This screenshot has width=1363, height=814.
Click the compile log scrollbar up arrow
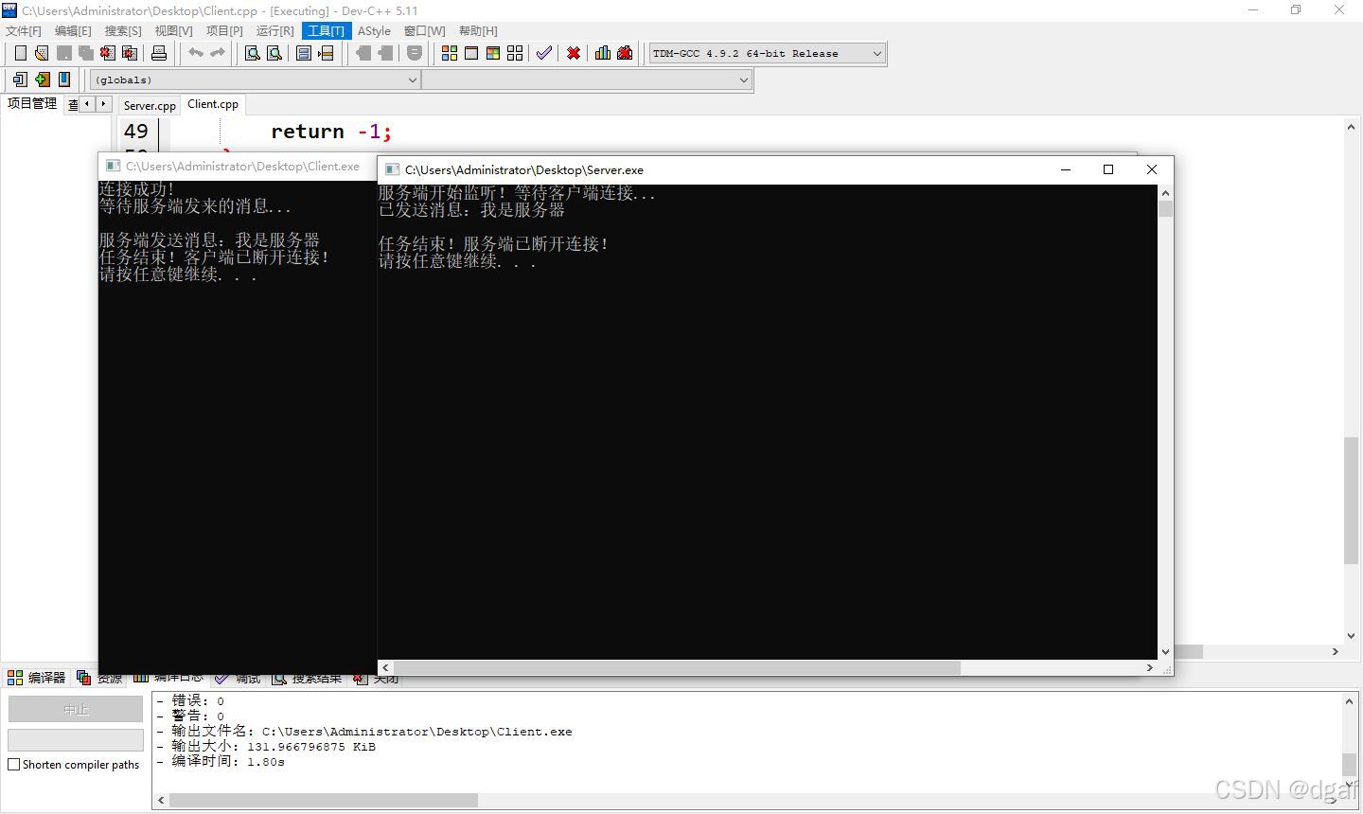pos(1351,701)
